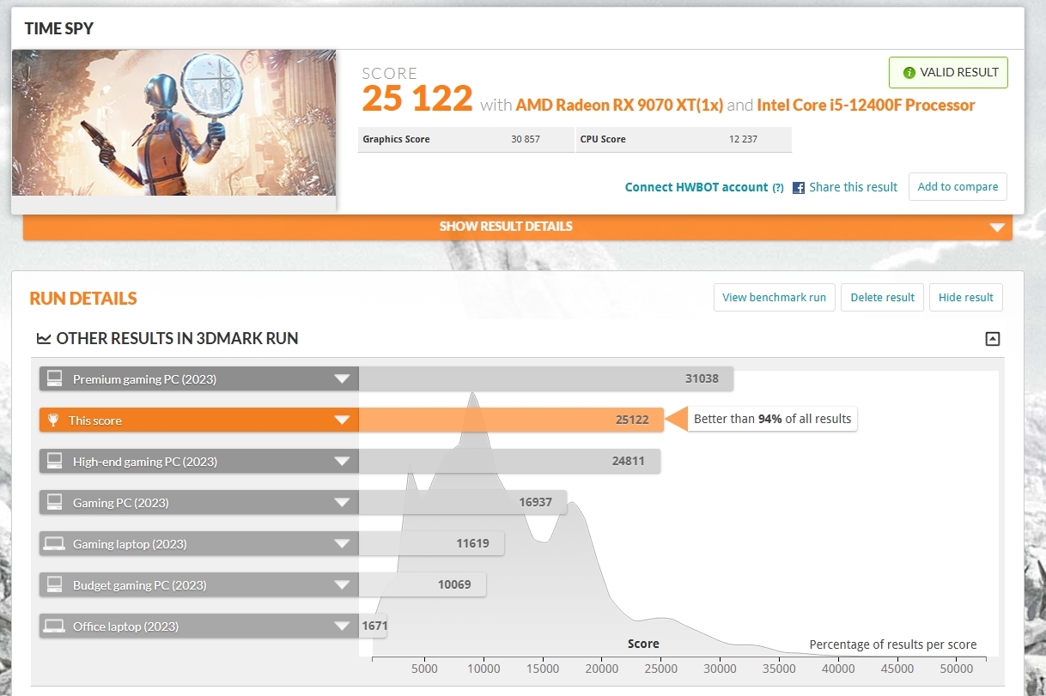This screenshot has width=1046, height=696.
Task: Collapse the Other Results in 3DMark Run section
Action: tap(993, 339)
